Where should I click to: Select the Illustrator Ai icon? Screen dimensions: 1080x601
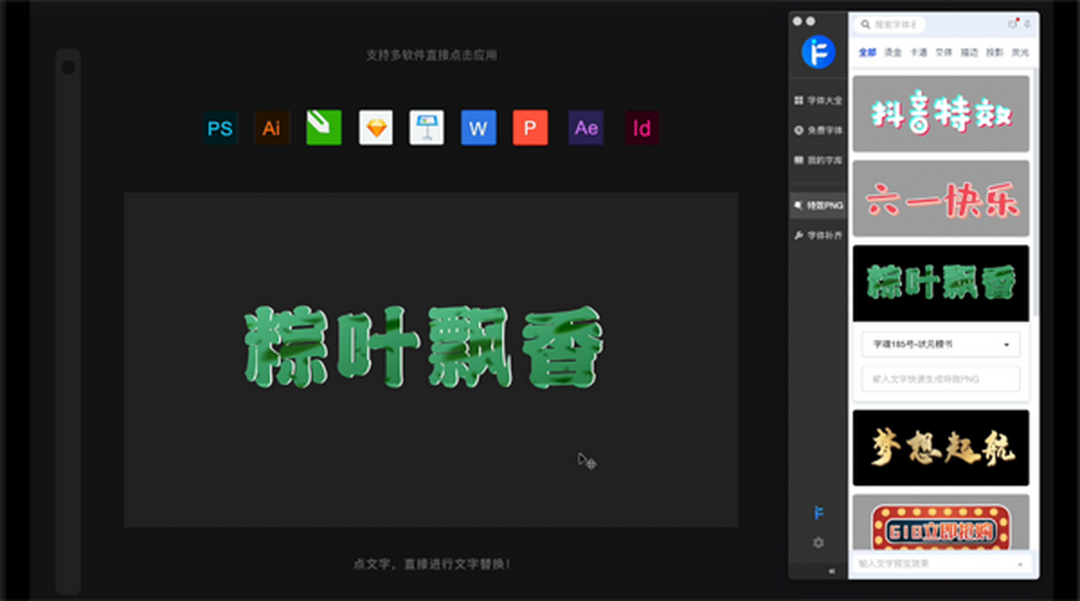(272, 128)
